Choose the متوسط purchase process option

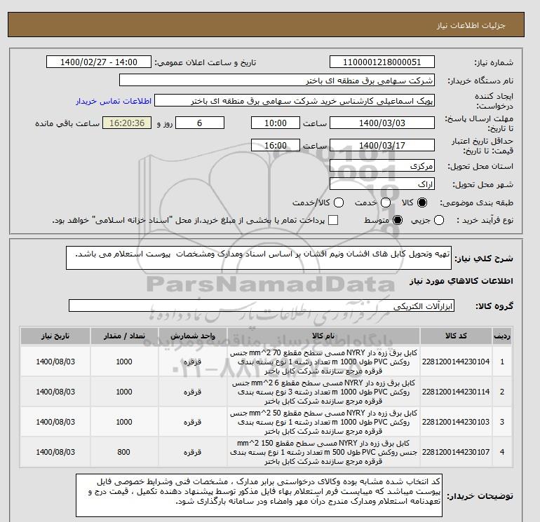click(x=398, y=220)
